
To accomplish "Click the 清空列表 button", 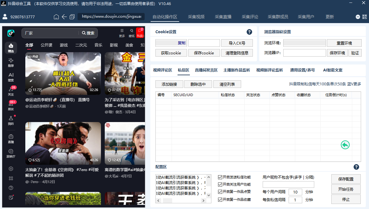I will (x=227, y=84).
